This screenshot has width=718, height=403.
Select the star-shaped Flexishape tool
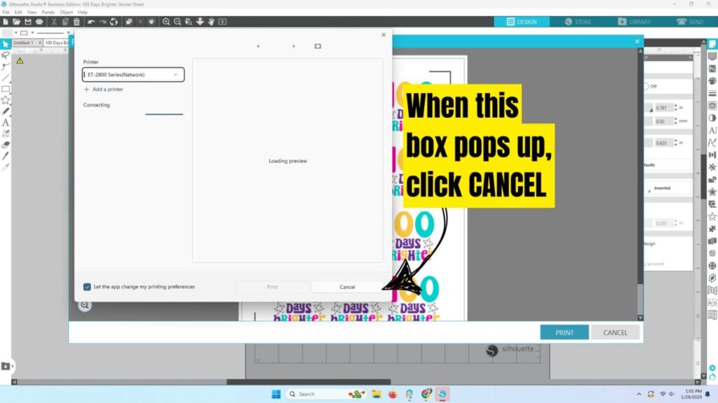click(x=6, y=100)
